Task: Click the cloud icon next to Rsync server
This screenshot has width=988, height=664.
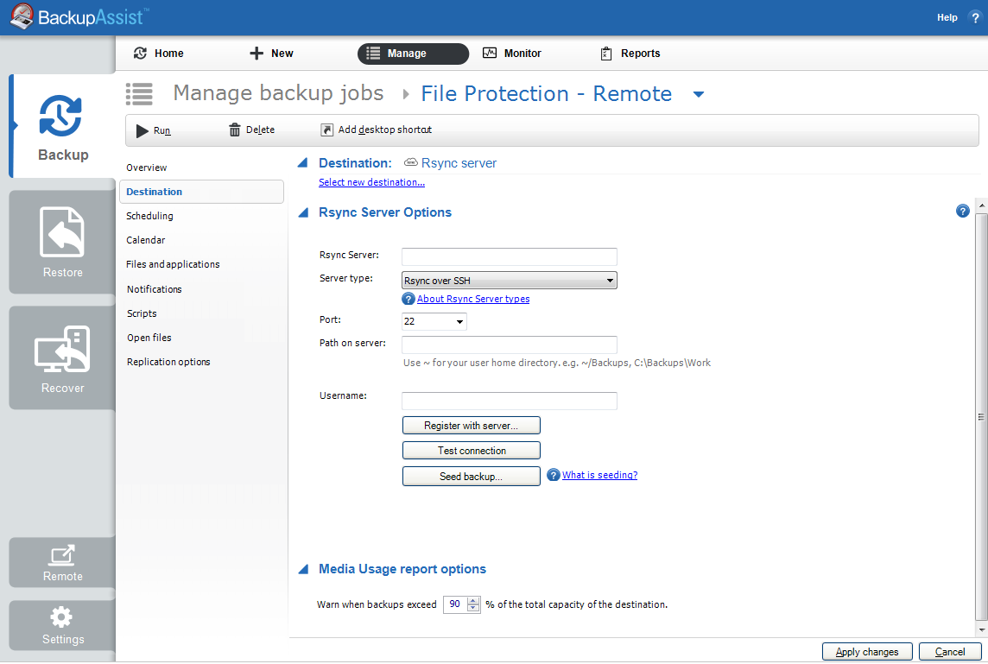Action: tap(411, 162)
